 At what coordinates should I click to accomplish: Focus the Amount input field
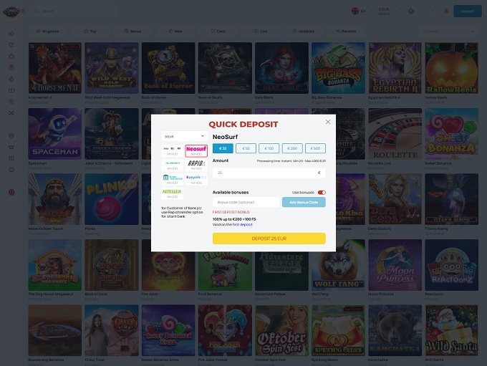(x=265, y=173)
